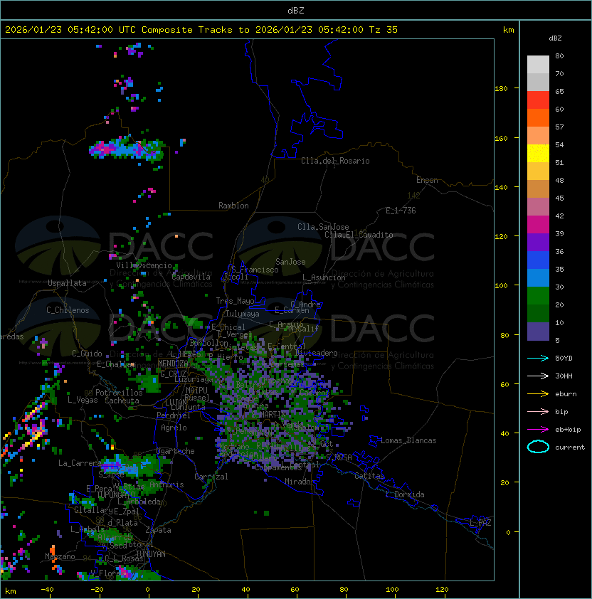The image size is (592, 599).
Task: Click the MENDOZA city label
Action: point(173,364)
